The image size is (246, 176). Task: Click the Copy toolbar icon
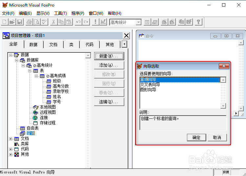61,22
